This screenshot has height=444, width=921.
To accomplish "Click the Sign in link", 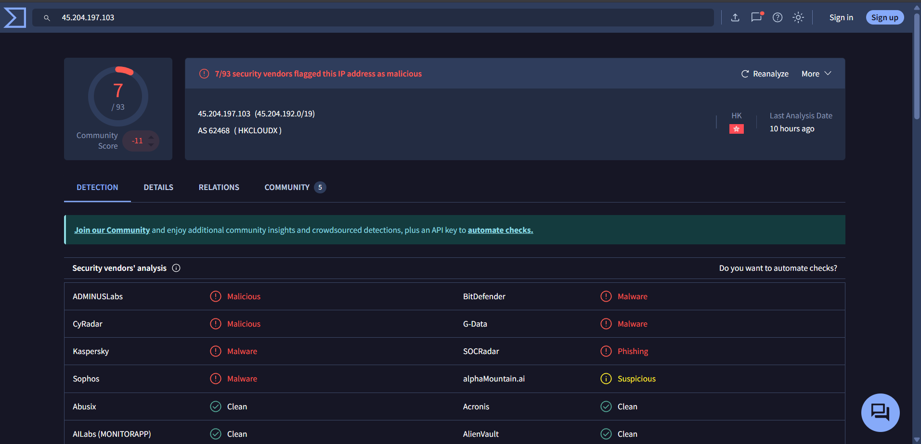I will (x=841, y=17).
